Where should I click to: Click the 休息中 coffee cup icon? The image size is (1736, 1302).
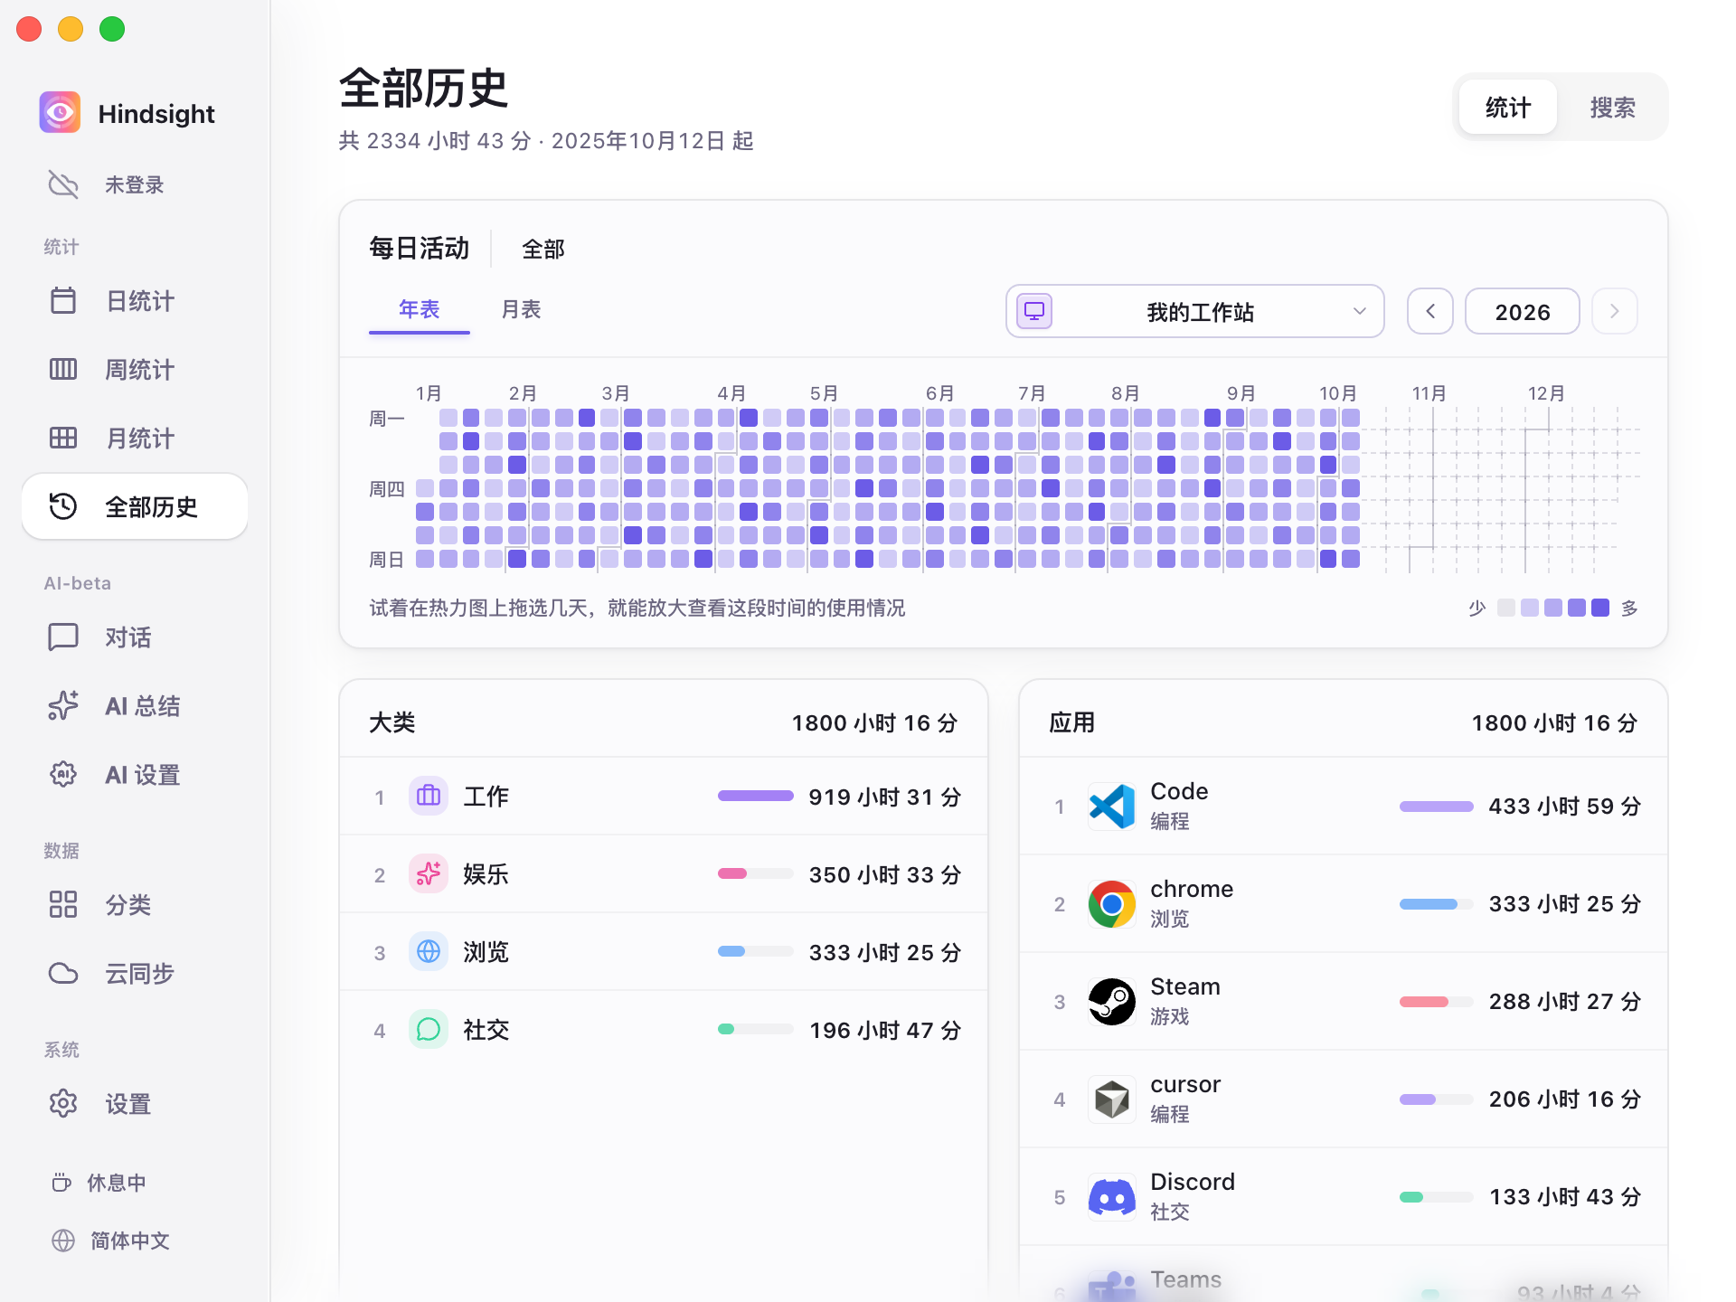click(x=61, y=1183)
